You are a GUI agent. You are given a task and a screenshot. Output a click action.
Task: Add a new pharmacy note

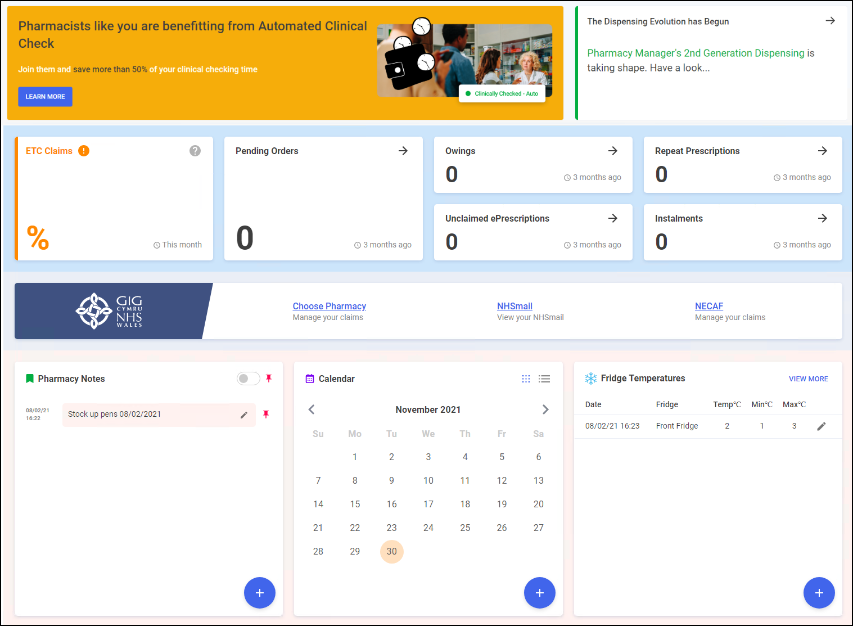260,593
